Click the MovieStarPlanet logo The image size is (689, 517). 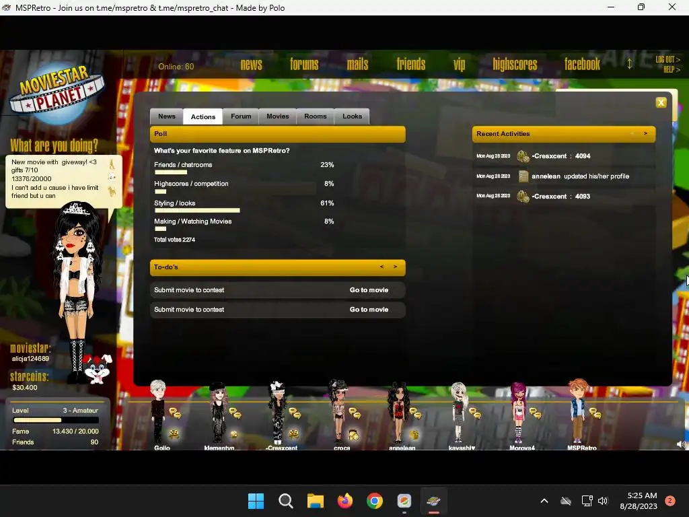coord(57,94)
